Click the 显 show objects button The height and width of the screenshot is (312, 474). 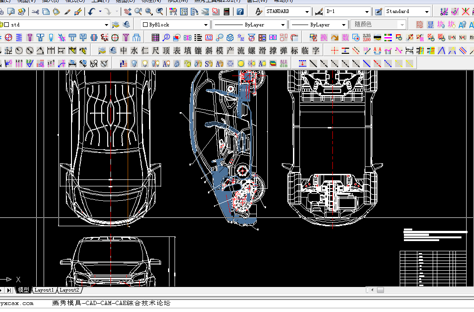430,25
